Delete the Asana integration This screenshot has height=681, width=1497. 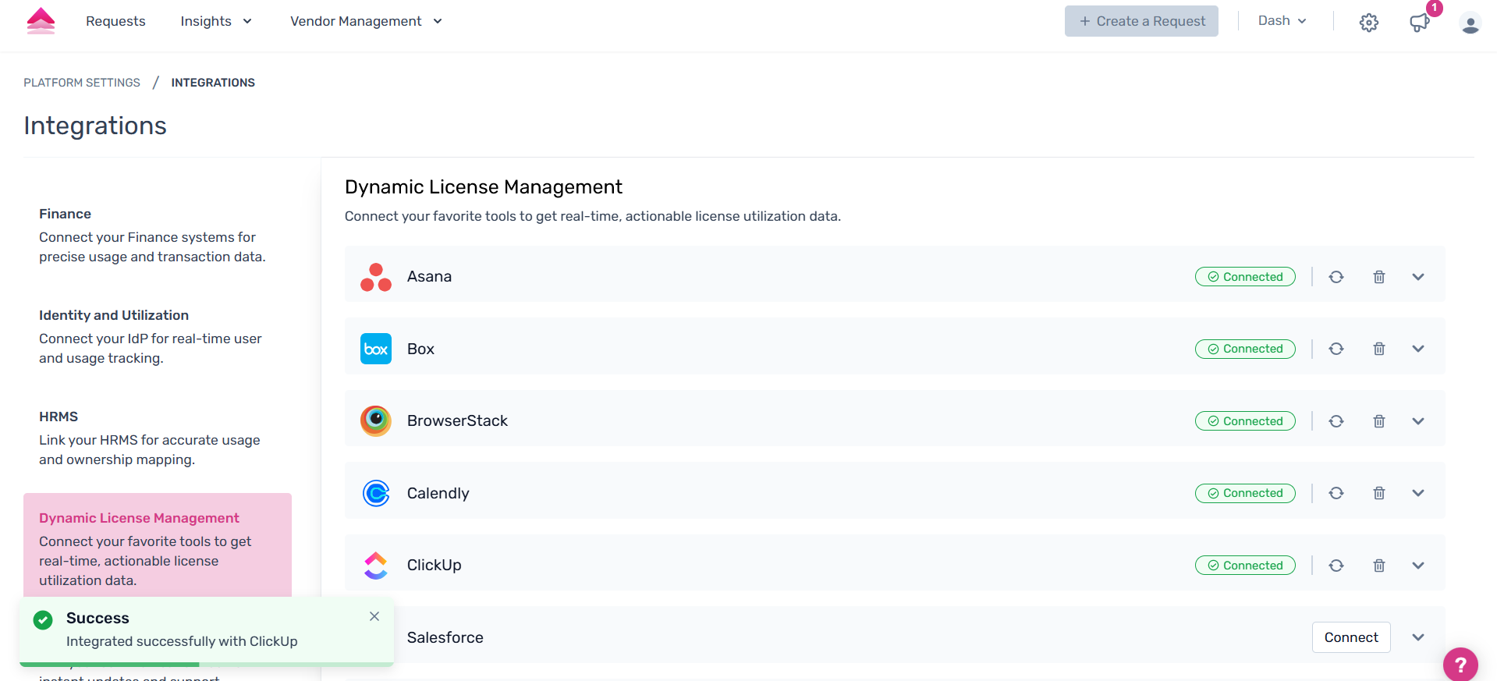pos(1379,277)
